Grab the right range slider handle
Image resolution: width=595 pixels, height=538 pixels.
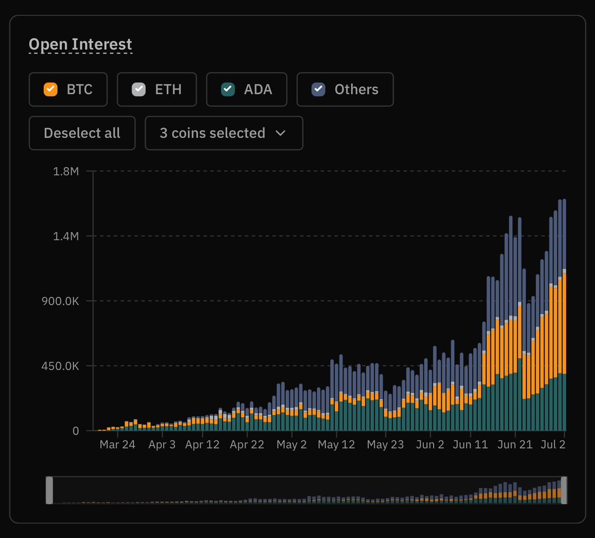[564, 490]
